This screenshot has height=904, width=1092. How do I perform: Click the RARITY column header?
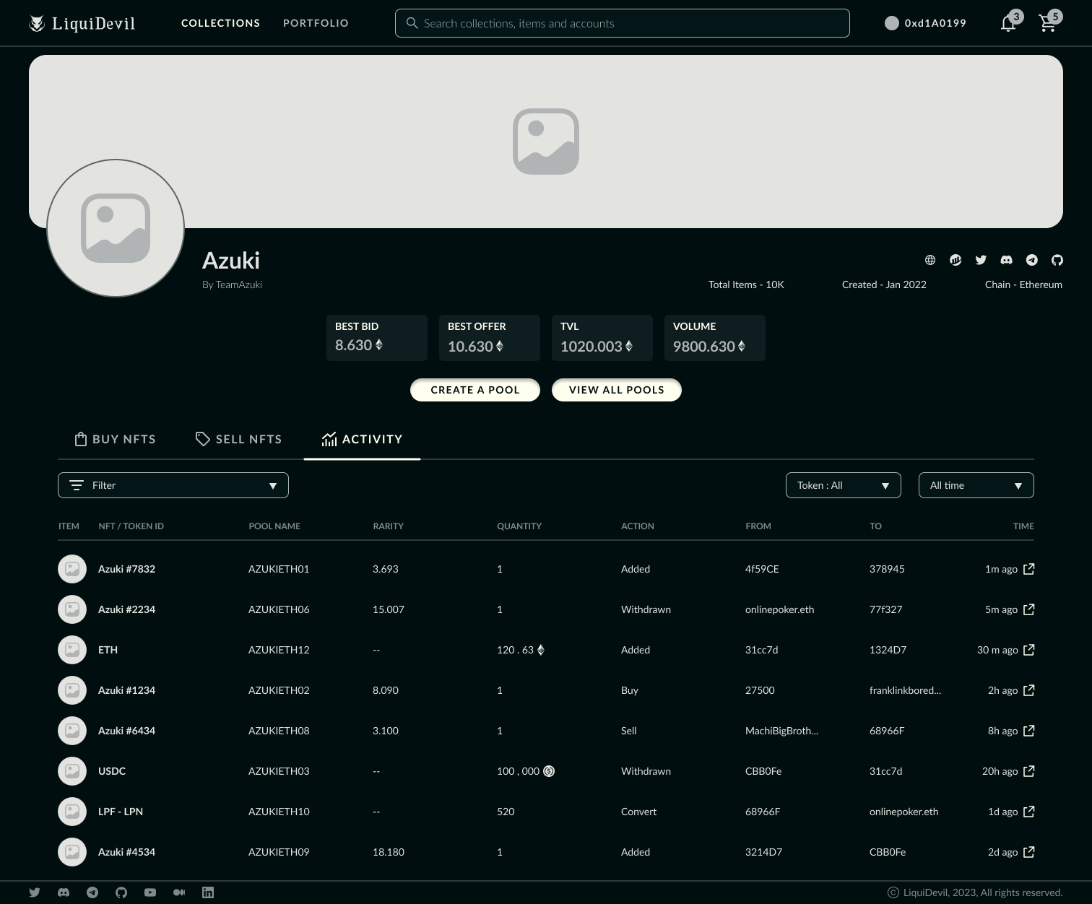(x=388, y=526)
